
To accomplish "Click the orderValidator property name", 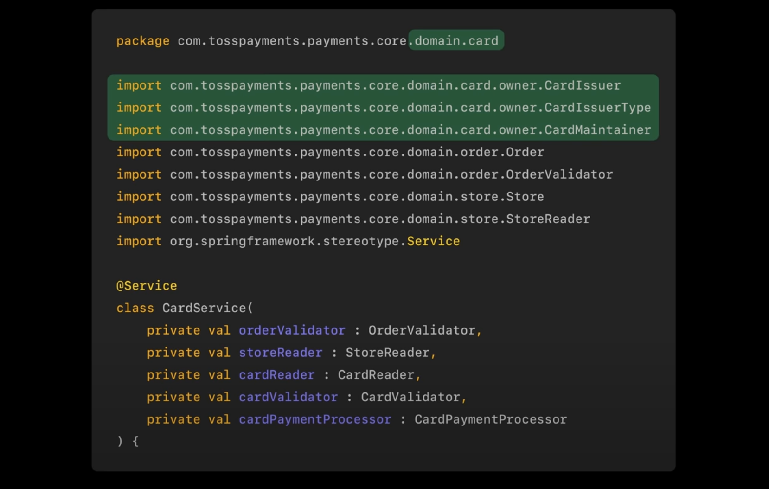I will click(292, 330).
